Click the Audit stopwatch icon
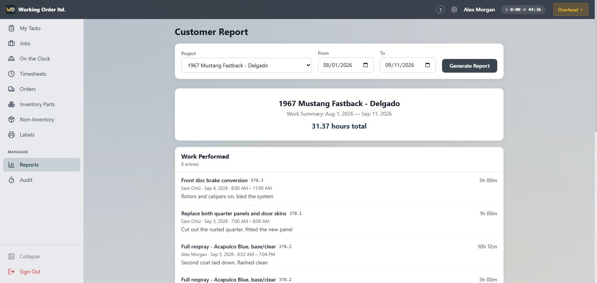The width and height of the screenshot is (597, 283). 11,180
